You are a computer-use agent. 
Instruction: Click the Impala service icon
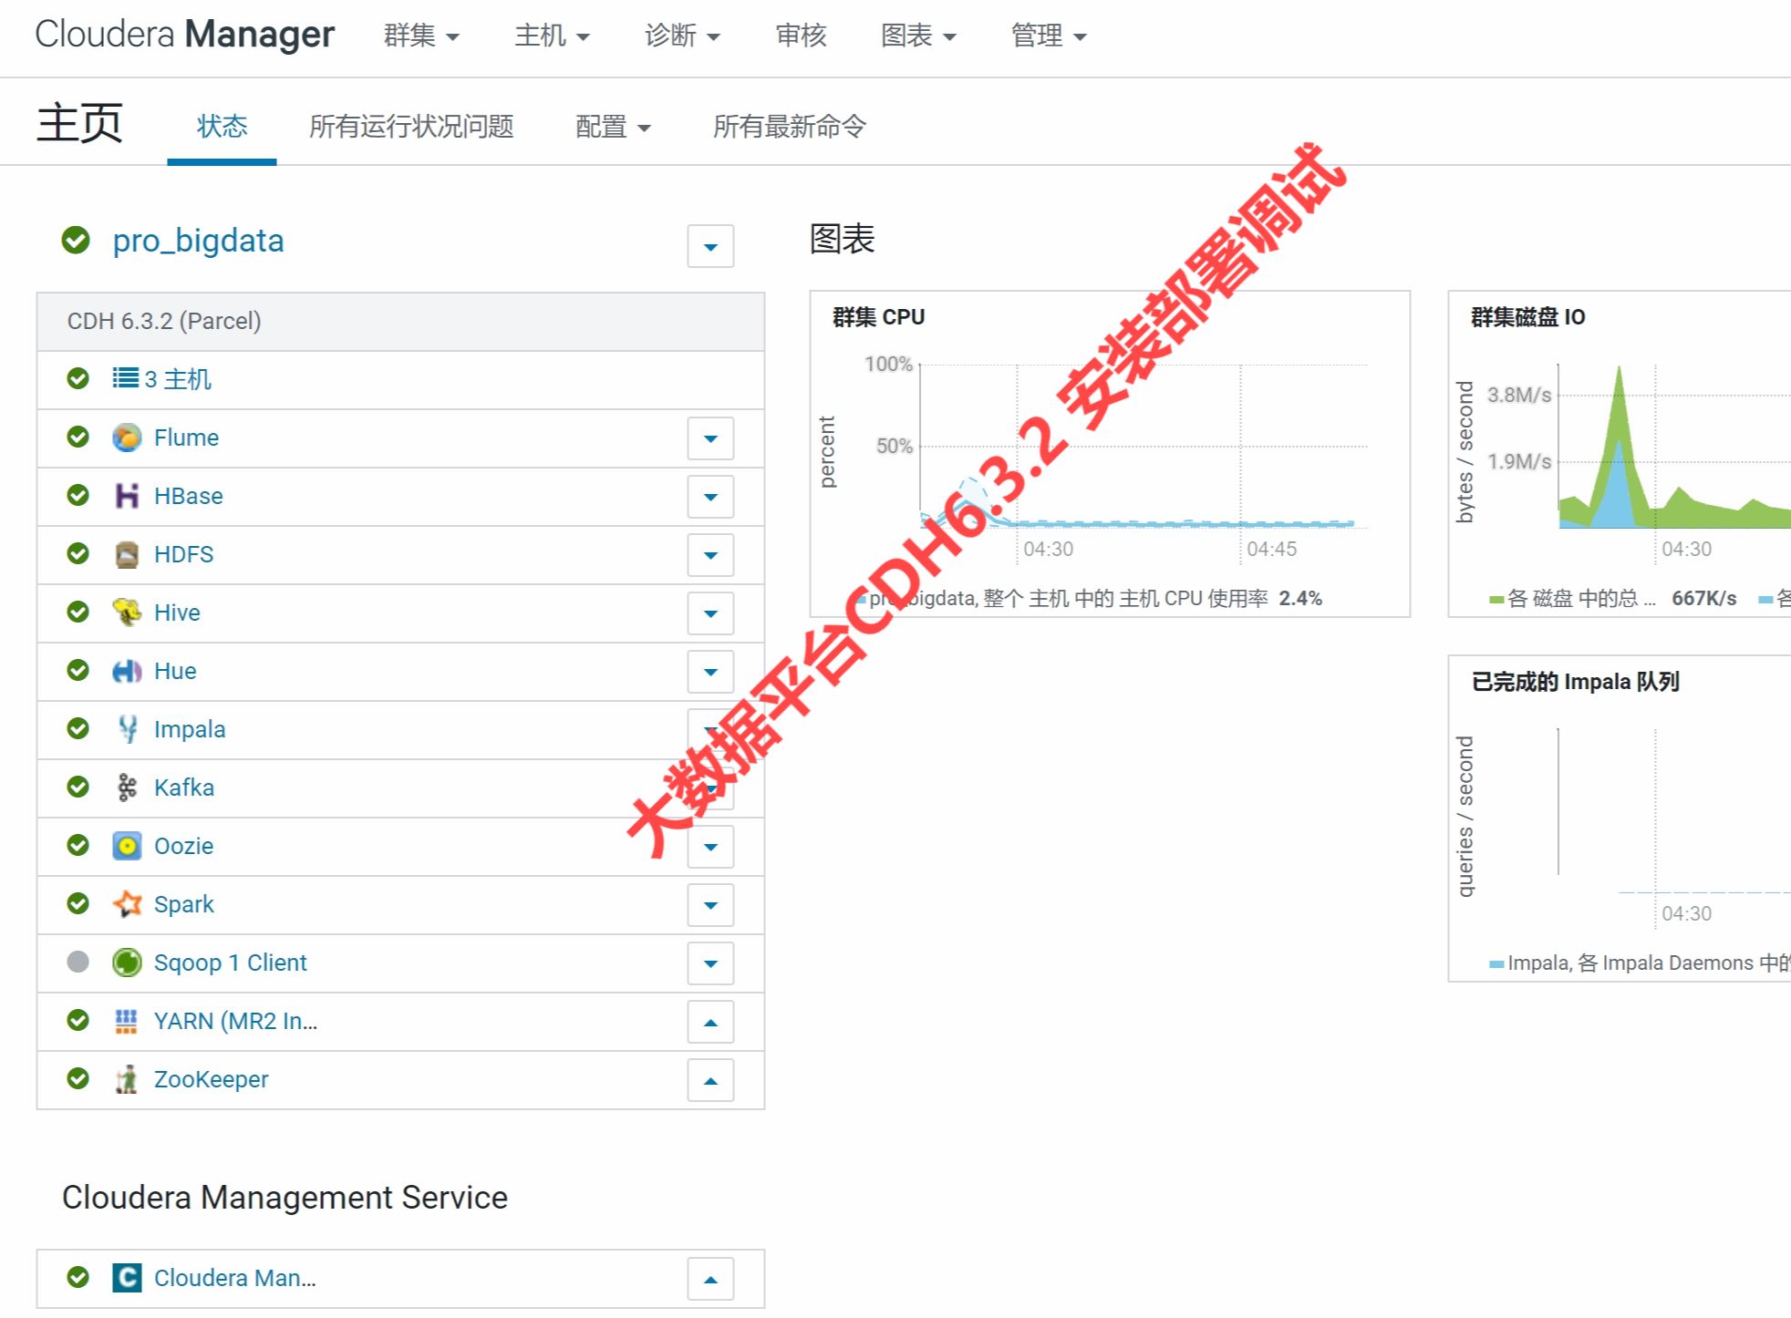pos(127,729)
